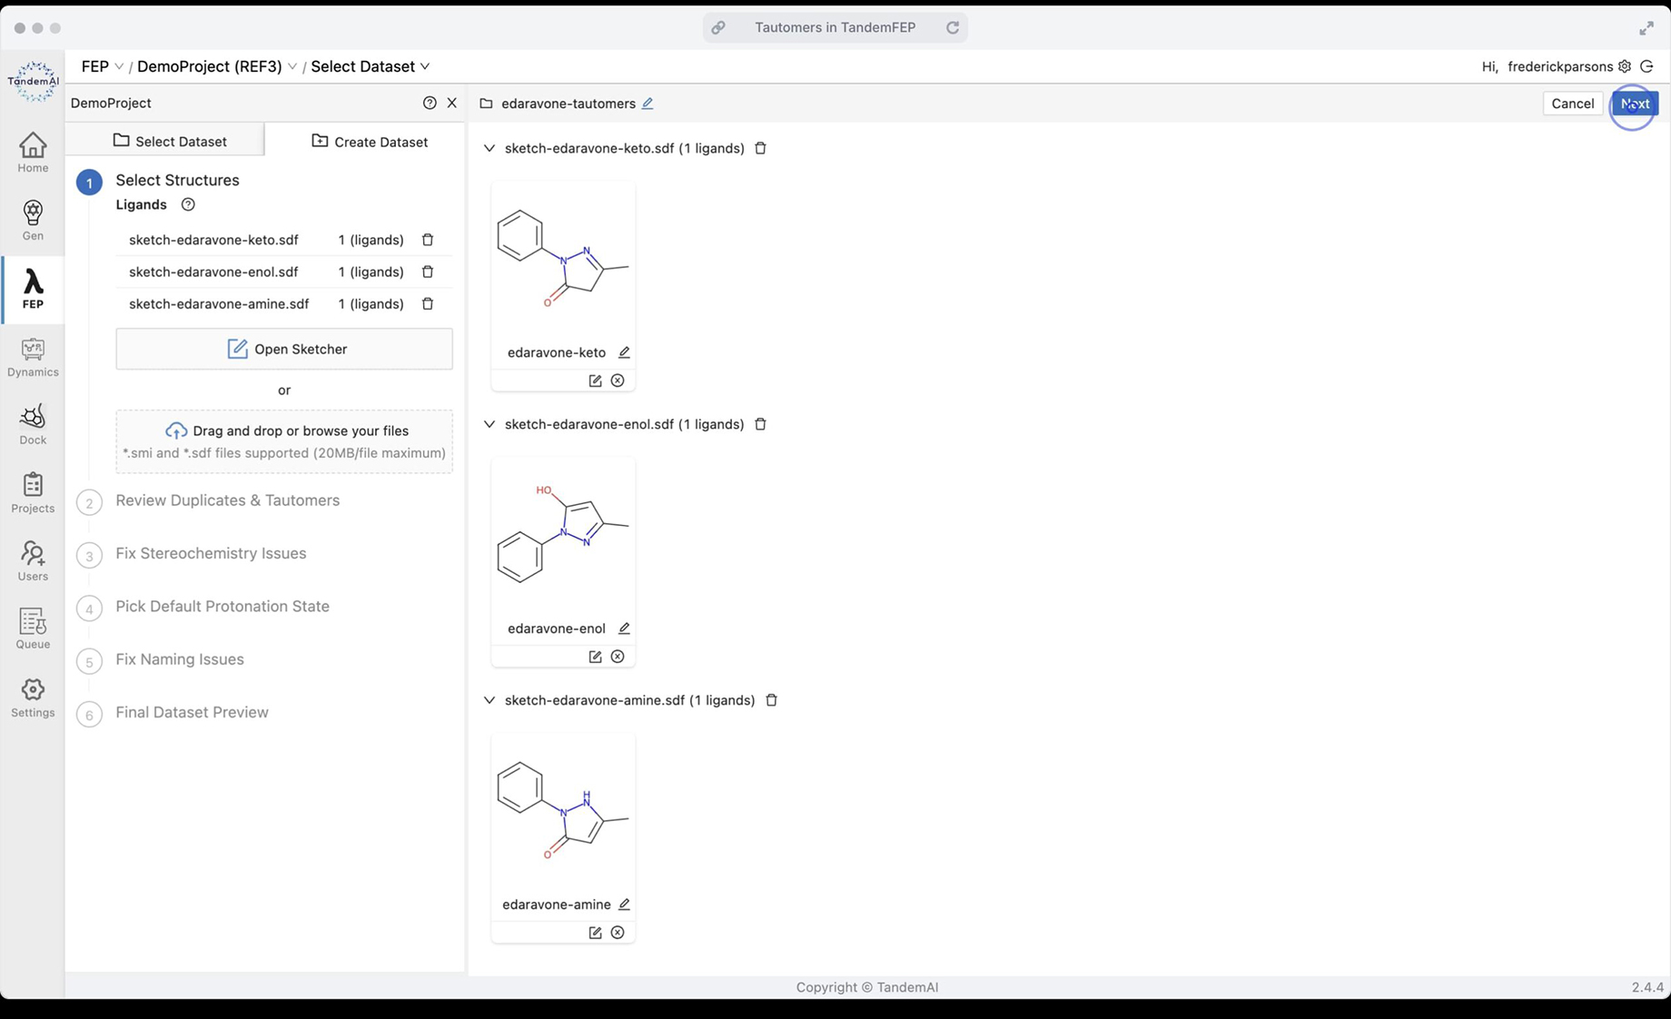Collapse the sketch-edaravone-amine.sdf group

489,700
